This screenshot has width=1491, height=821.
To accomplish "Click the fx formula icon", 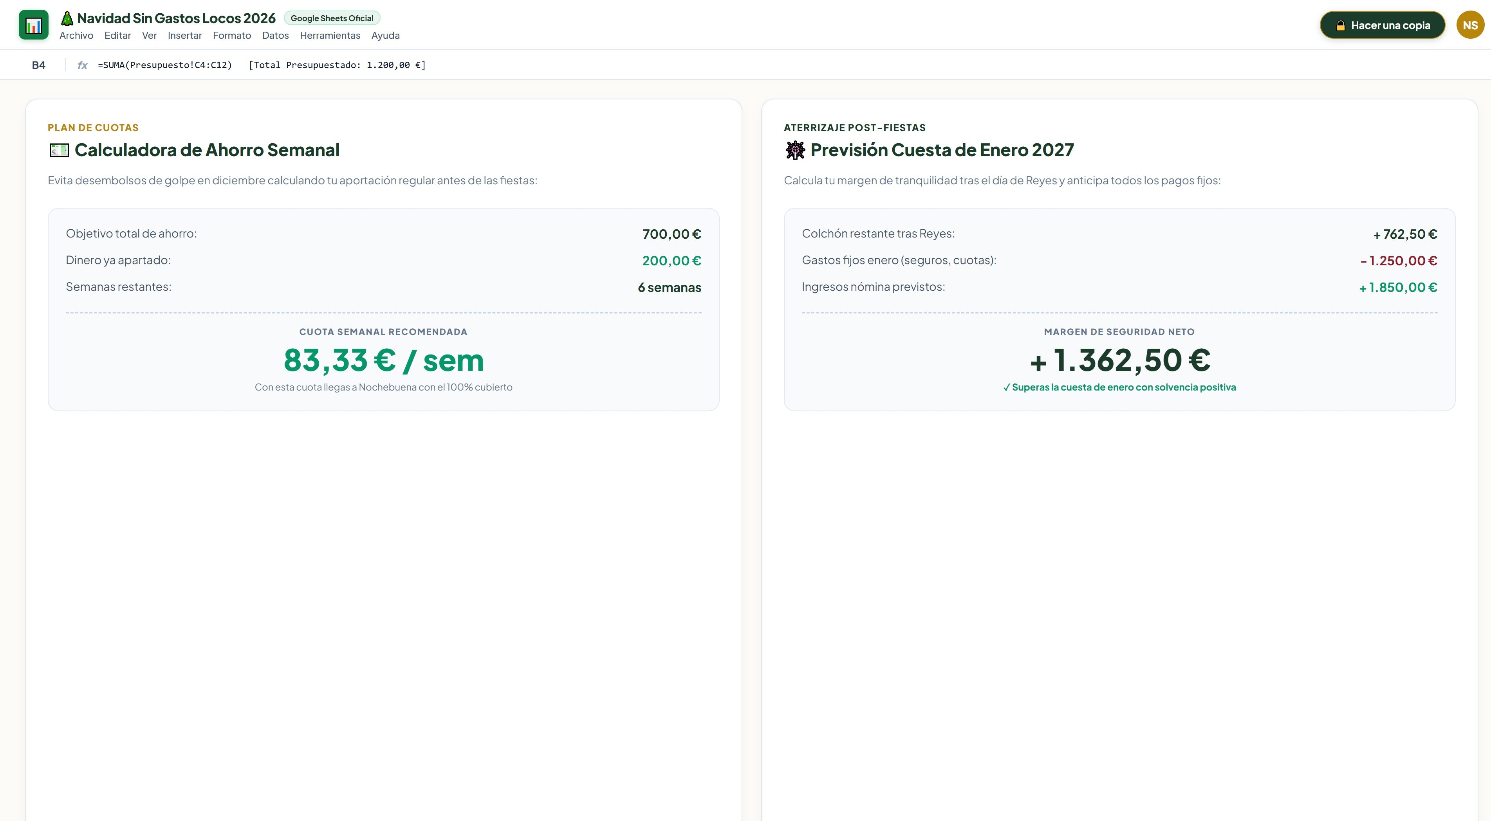I will coord(83,65).
